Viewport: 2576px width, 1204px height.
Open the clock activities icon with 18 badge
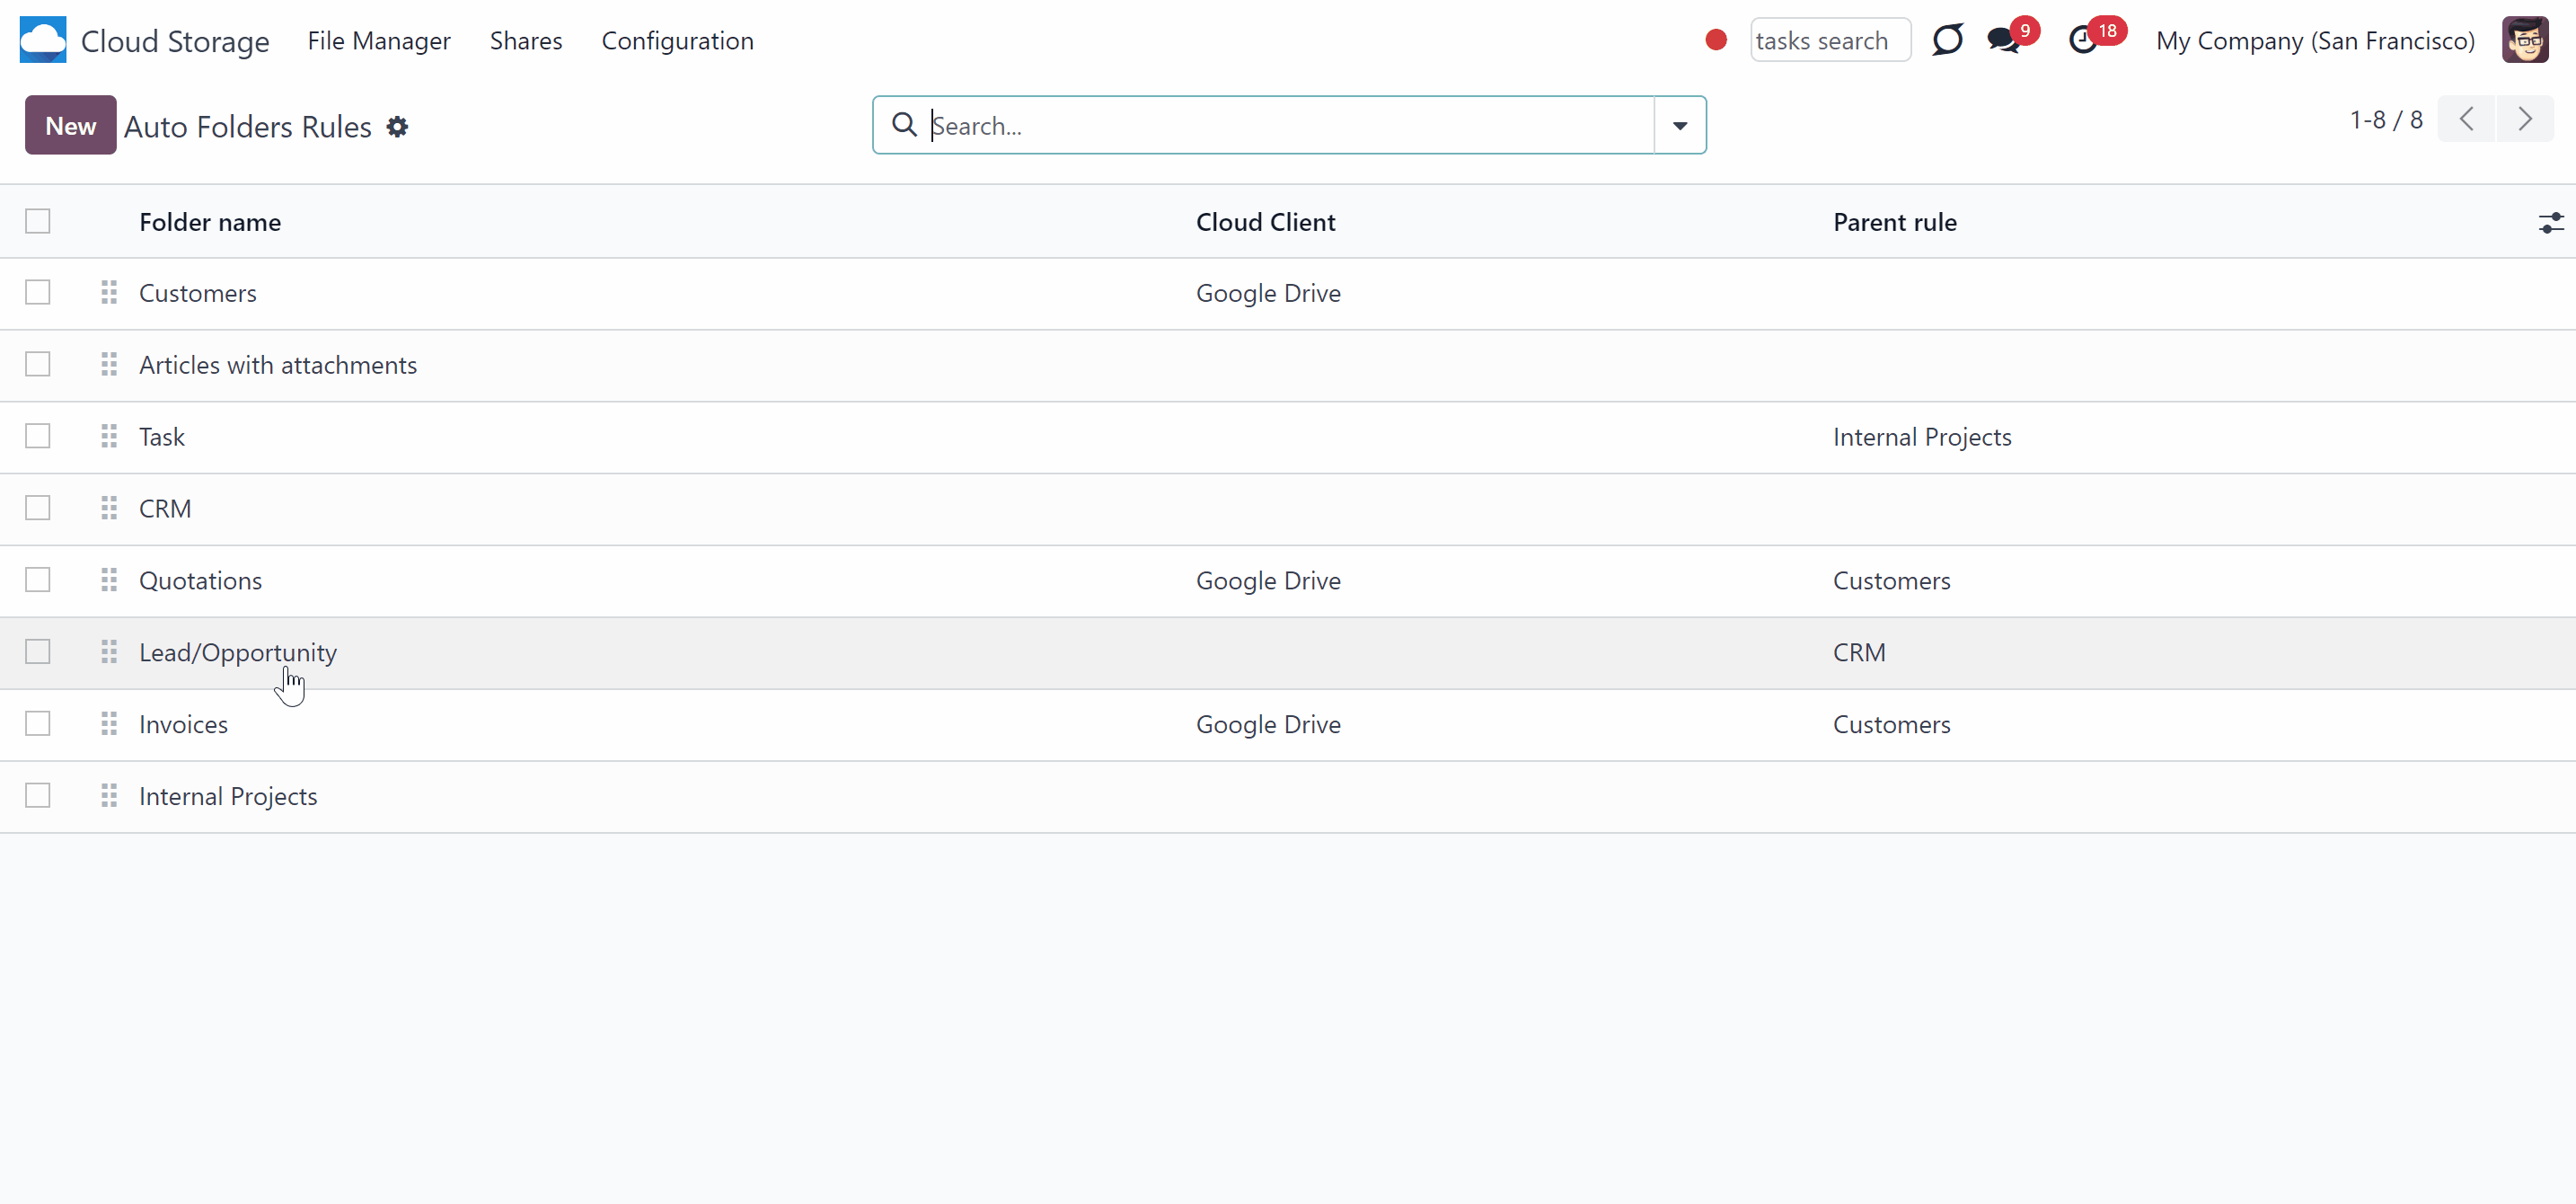tap(2084, 40)
